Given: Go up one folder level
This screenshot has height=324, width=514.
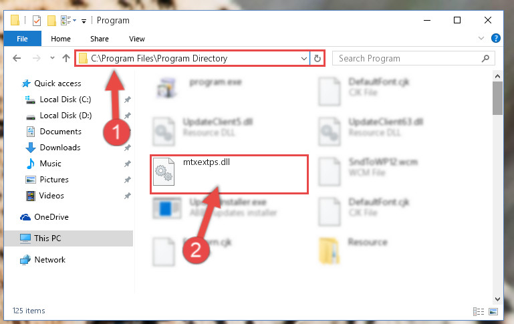Looking at the screenshot, I should click(x=66, y=58).
